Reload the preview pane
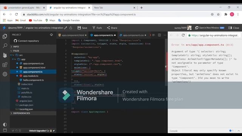Screen dimensions: 242x136 pyautogui.click(x=183, y=35)
